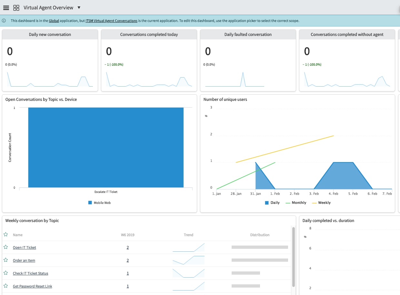Image resolution: width=400 pixels, height=295 pixels.
Task: Click the Mobile Web legend color swatch
Action: (x=90, y=203)
